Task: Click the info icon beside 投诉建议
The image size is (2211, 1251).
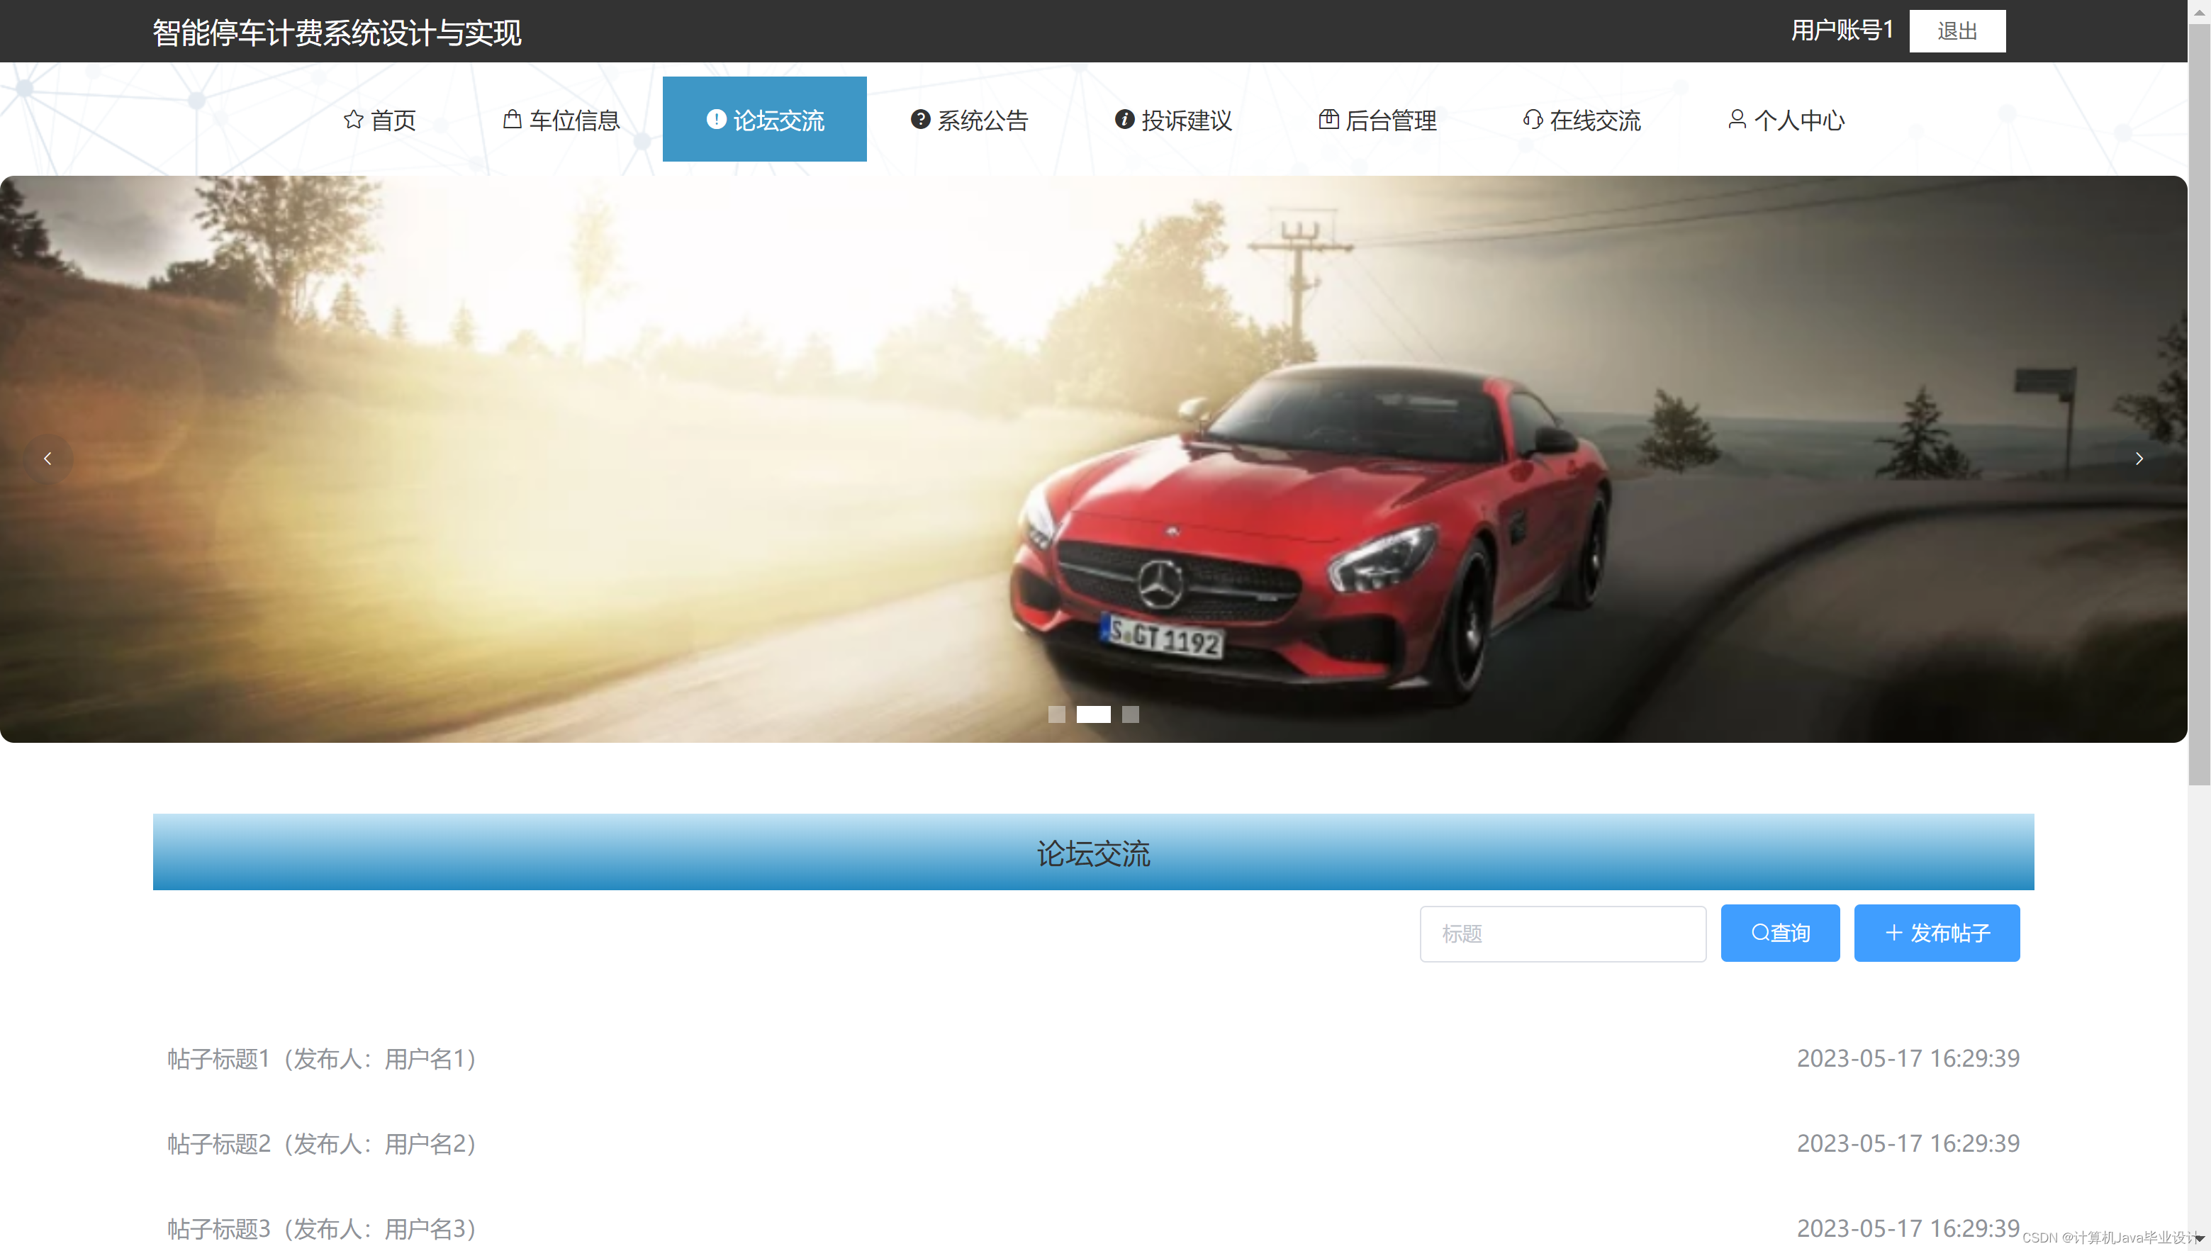Action: click(x=1124, y=119)
